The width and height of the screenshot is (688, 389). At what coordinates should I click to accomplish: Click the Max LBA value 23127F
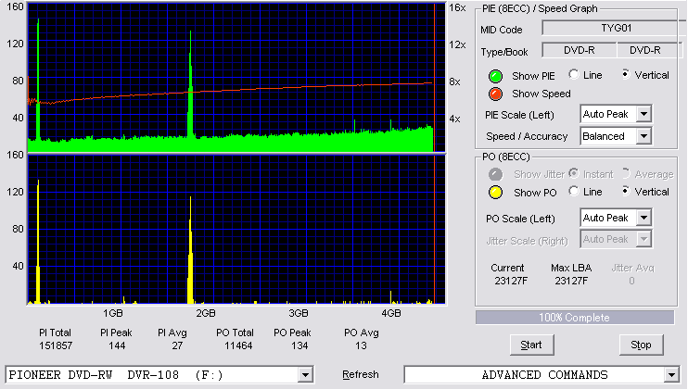[x=571, y=281]
